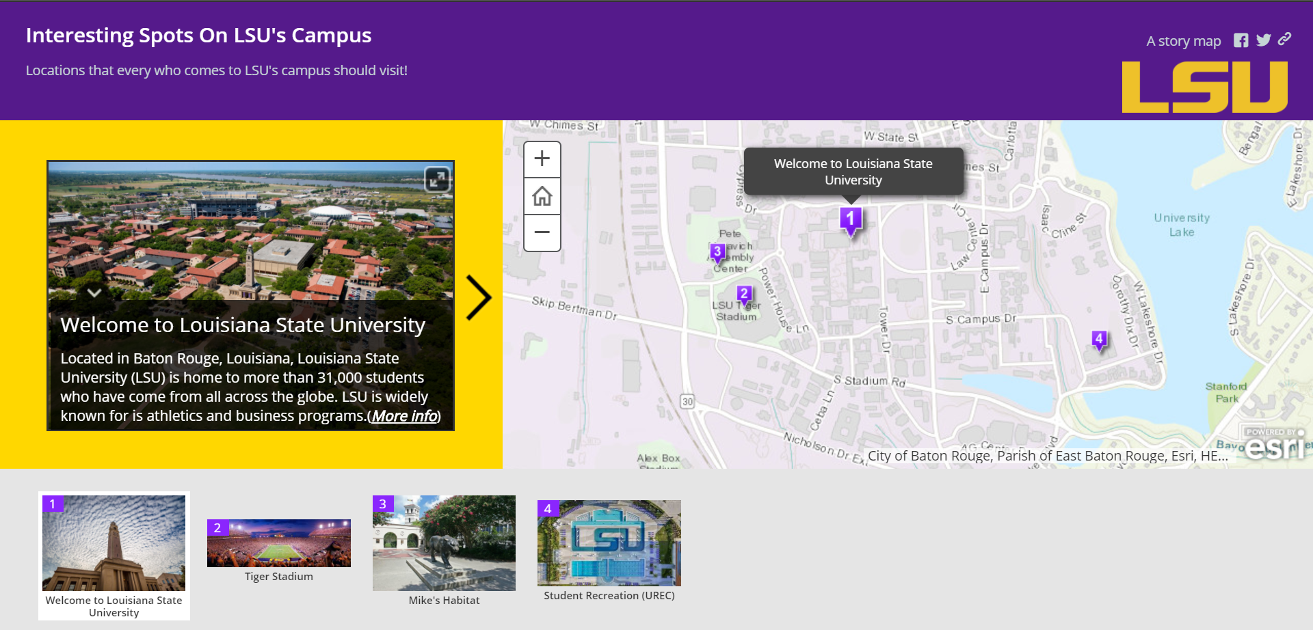Zoom in on the map
The width and height of the screenshot is (1313, 630).
(542, 159)
